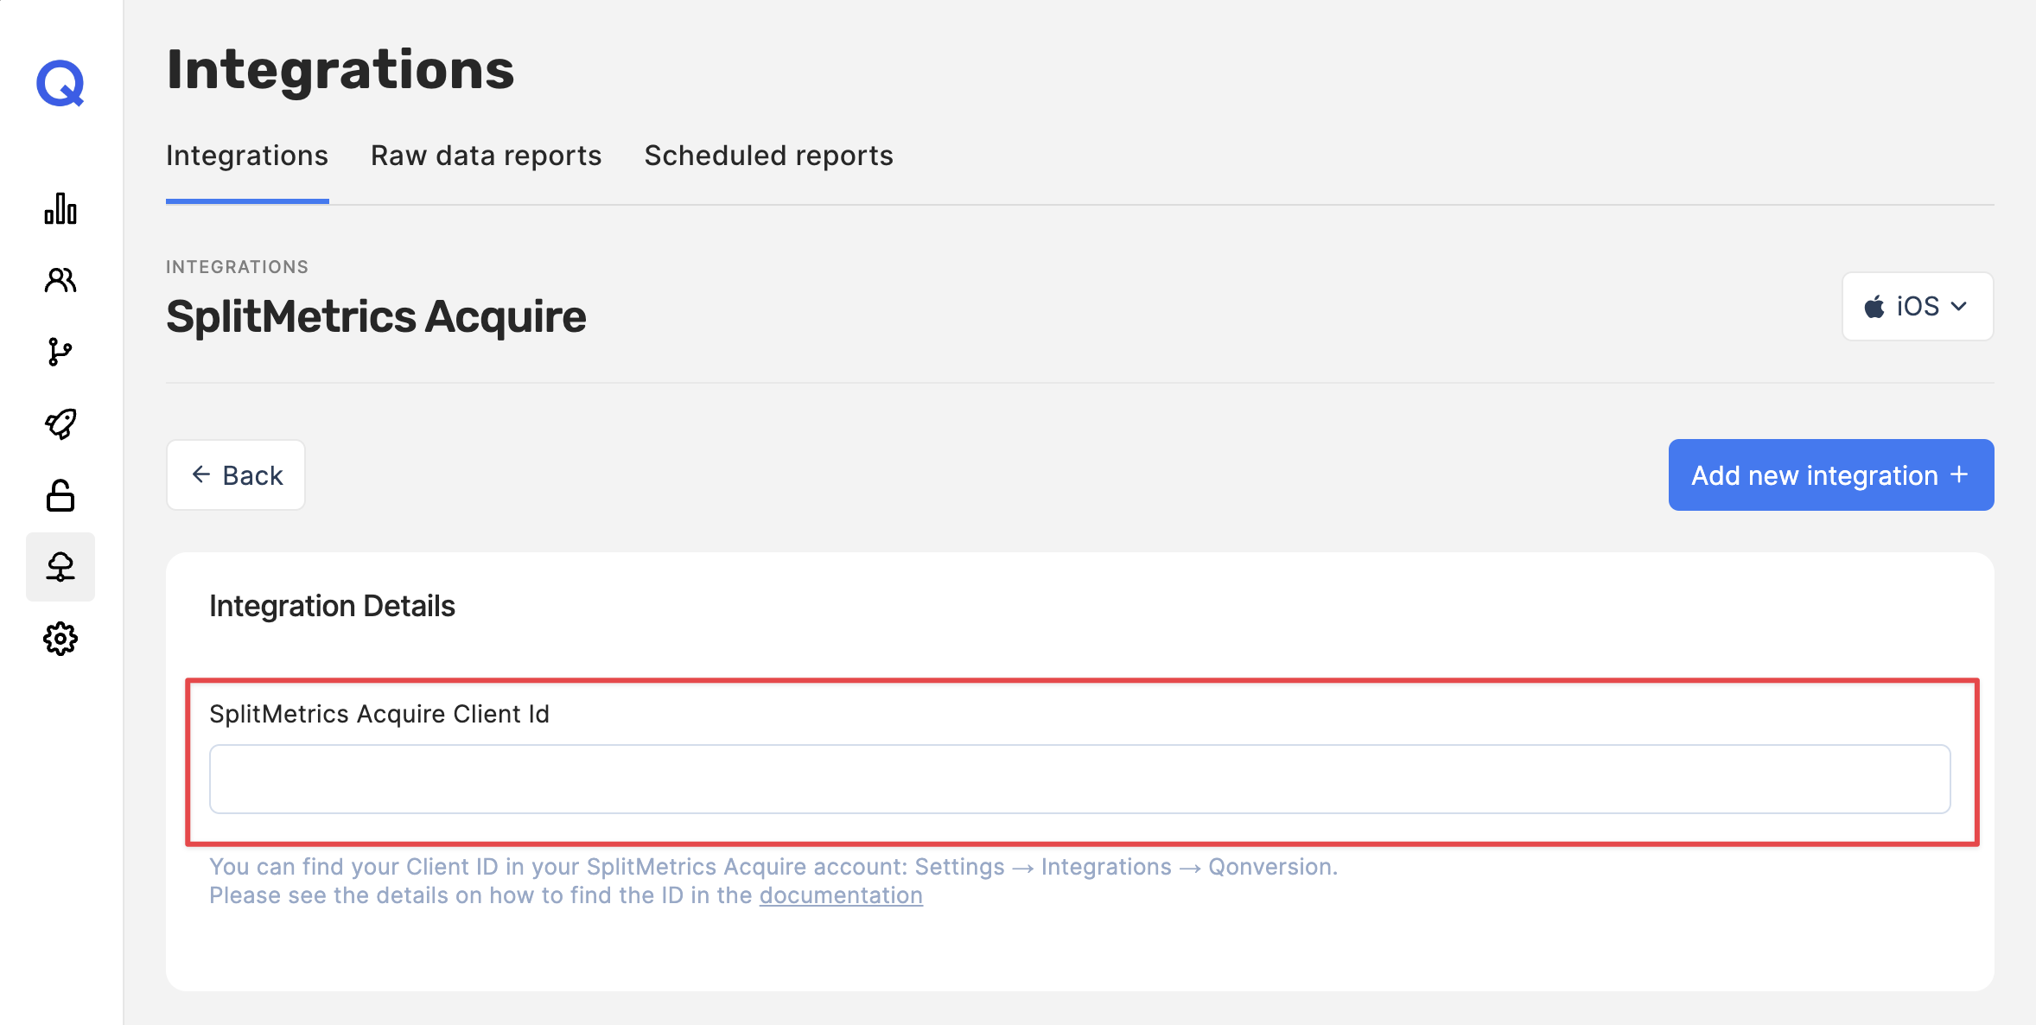Click the Apple logo in platform selector

point(1874,307)
